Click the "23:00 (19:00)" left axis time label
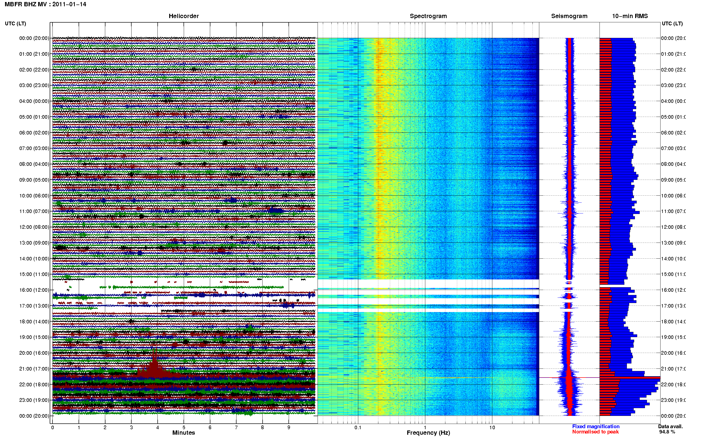The height and width of the screenshot is (446, 714). tap(34, 400)
